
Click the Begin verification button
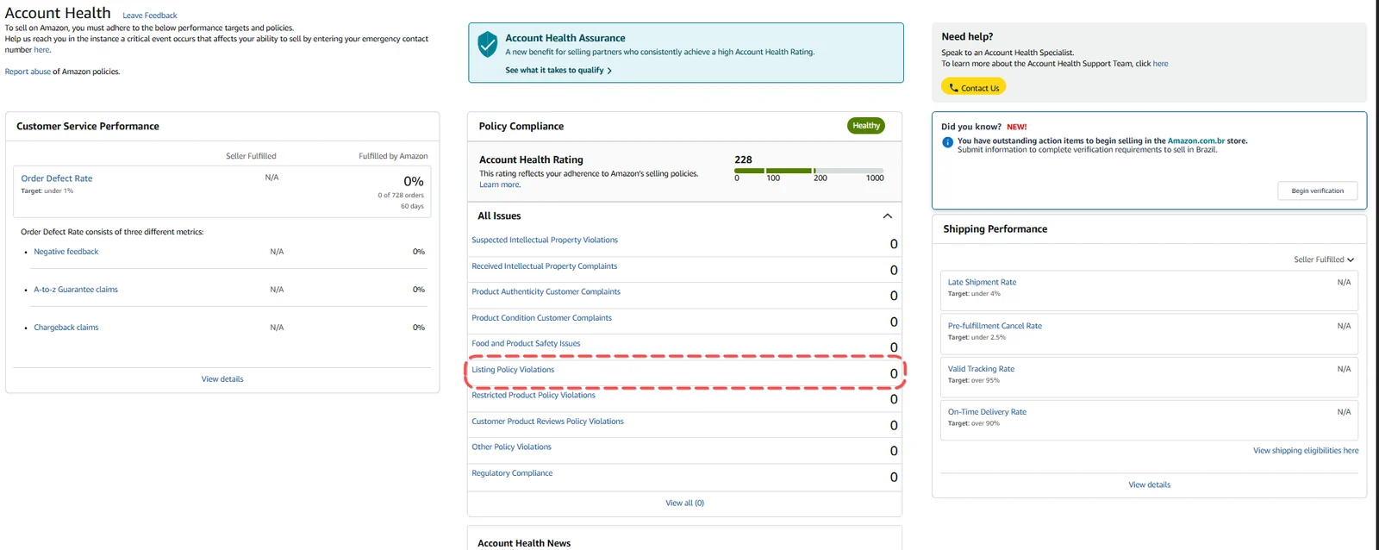1317,191
